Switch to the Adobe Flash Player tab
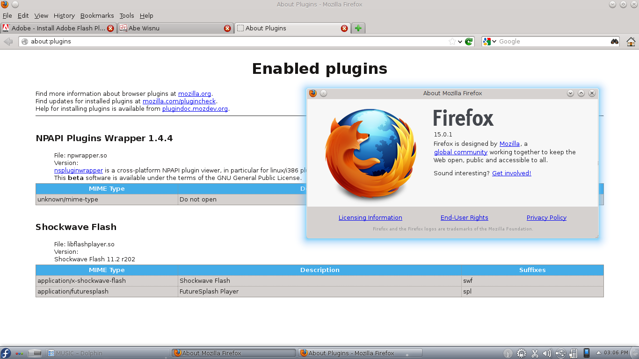Screen dimensions: 639x359 click(58, 28)
